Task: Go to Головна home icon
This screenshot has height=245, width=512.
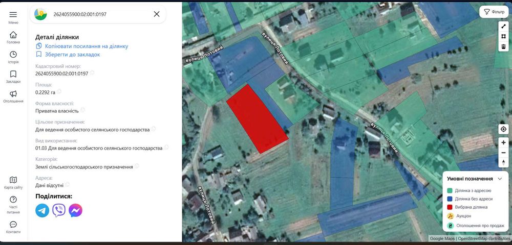Action: coord(13,35)
